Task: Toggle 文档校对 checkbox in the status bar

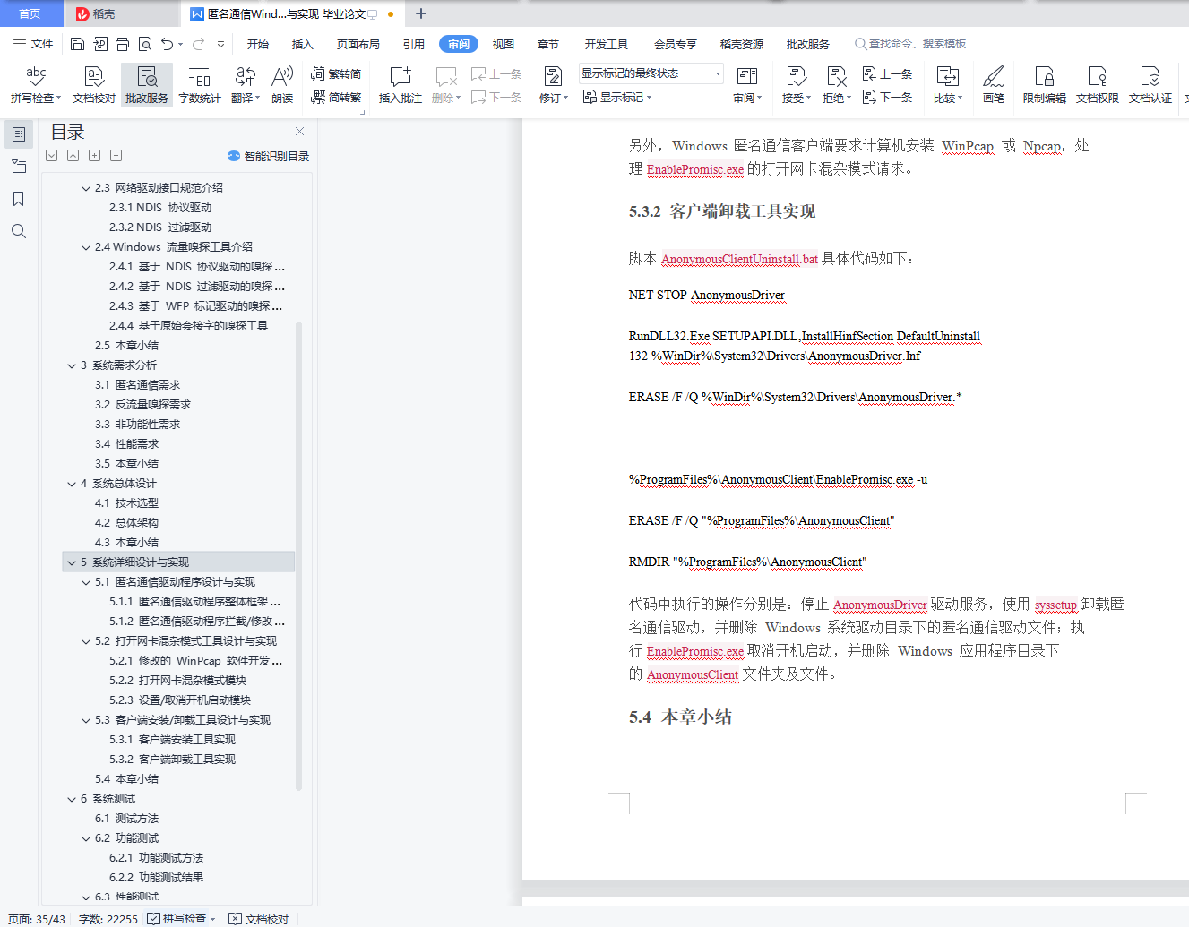Action: tap(235, 919)
